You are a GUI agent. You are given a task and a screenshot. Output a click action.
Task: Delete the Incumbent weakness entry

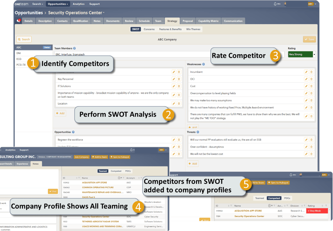(311, 72)
